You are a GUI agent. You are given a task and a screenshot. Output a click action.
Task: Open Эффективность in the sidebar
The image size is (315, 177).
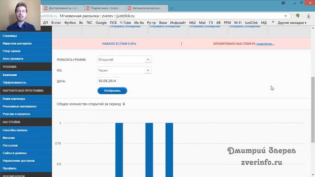26,82
